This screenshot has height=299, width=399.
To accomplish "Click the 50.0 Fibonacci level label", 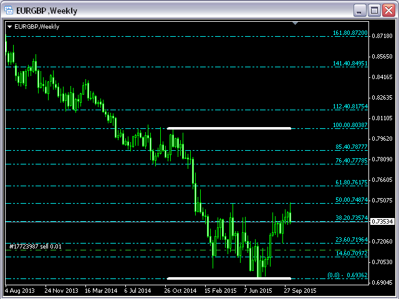I will tap(352, 200).
